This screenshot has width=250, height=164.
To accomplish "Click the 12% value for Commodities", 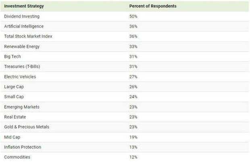I will [x=133, y=157].
